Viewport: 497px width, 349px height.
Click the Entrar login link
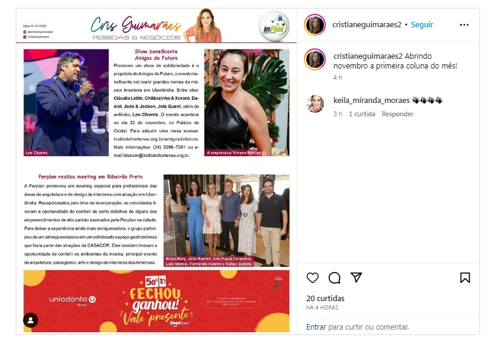[316, 327]
